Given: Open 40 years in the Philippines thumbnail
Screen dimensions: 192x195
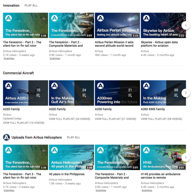Looking at the screenshot, I should (x=71, y=157).
